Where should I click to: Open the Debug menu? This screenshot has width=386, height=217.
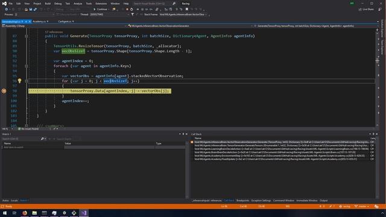[58, 4]
